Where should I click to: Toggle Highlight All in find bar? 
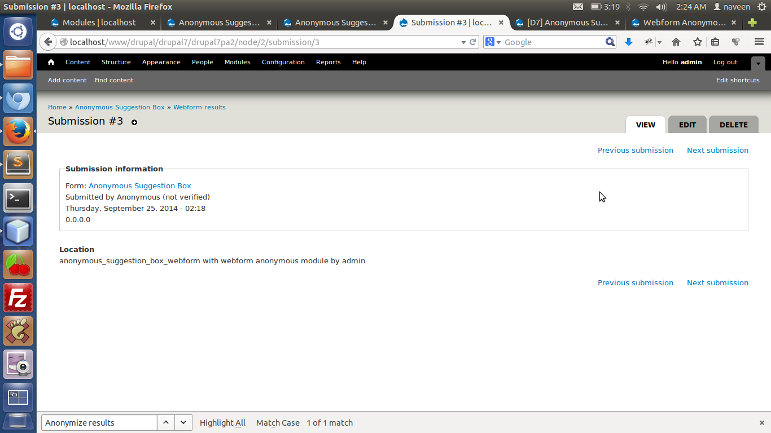222,423
